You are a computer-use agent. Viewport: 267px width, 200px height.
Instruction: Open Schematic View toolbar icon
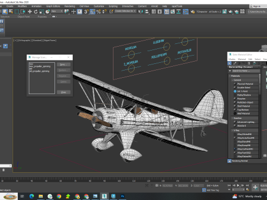(x=179, y=12)
